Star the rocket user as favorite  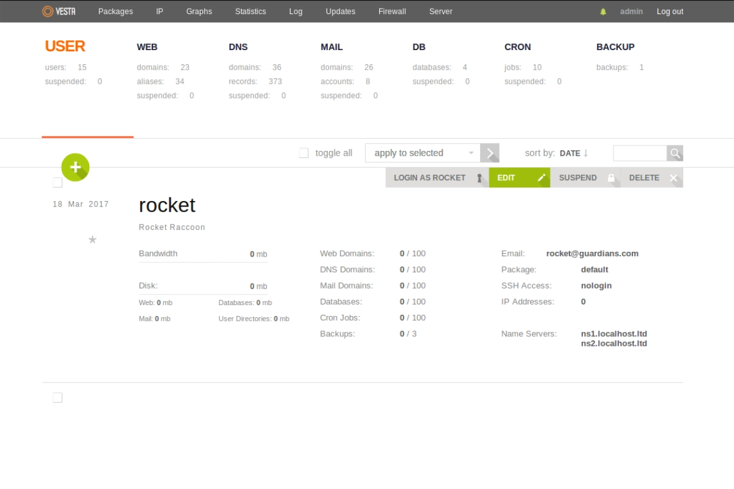click(x=92, y=240)
